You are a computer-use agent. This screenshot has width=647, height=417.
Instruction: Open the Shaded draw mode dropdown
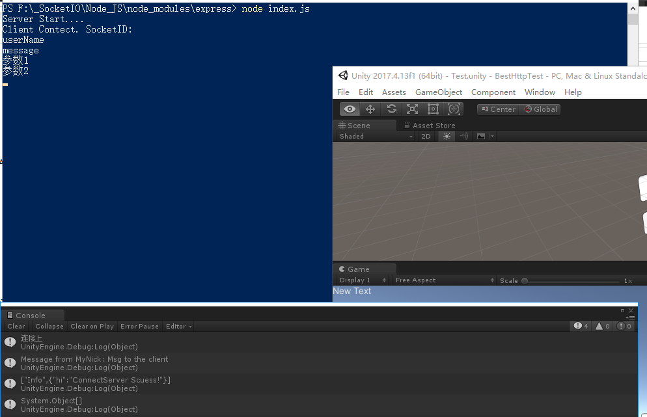[371, 136]
